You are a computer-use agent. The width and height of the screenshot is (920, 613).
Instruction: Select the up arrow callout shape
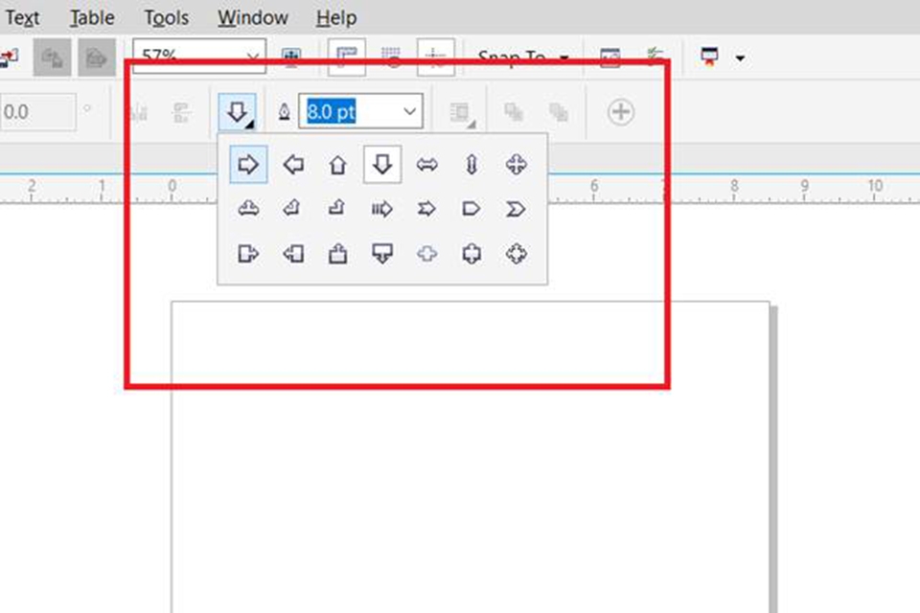pyautogui.click(x=337, y=254)
